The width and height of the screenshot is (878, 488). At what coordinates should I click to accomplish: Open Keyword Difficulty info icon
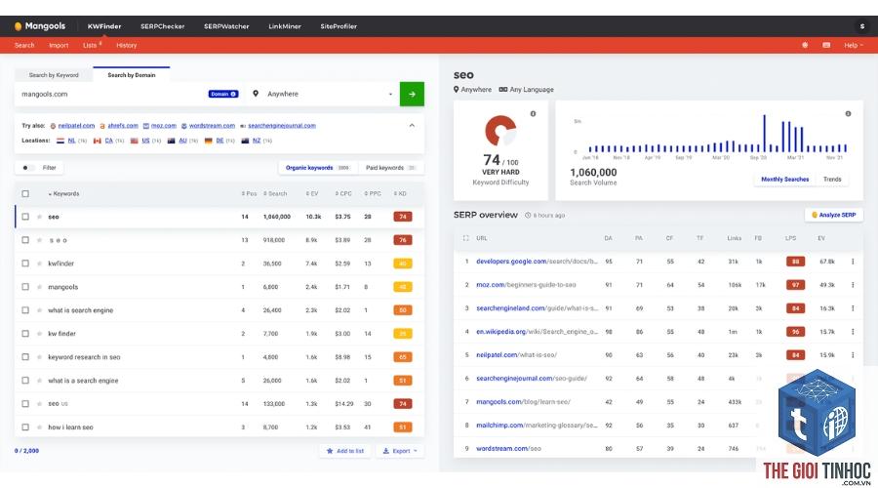pyautogui.click(x=533, y=114)
